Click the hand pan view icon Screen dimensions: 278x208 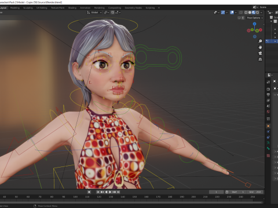pyautogui.click(x=260, y=47)
